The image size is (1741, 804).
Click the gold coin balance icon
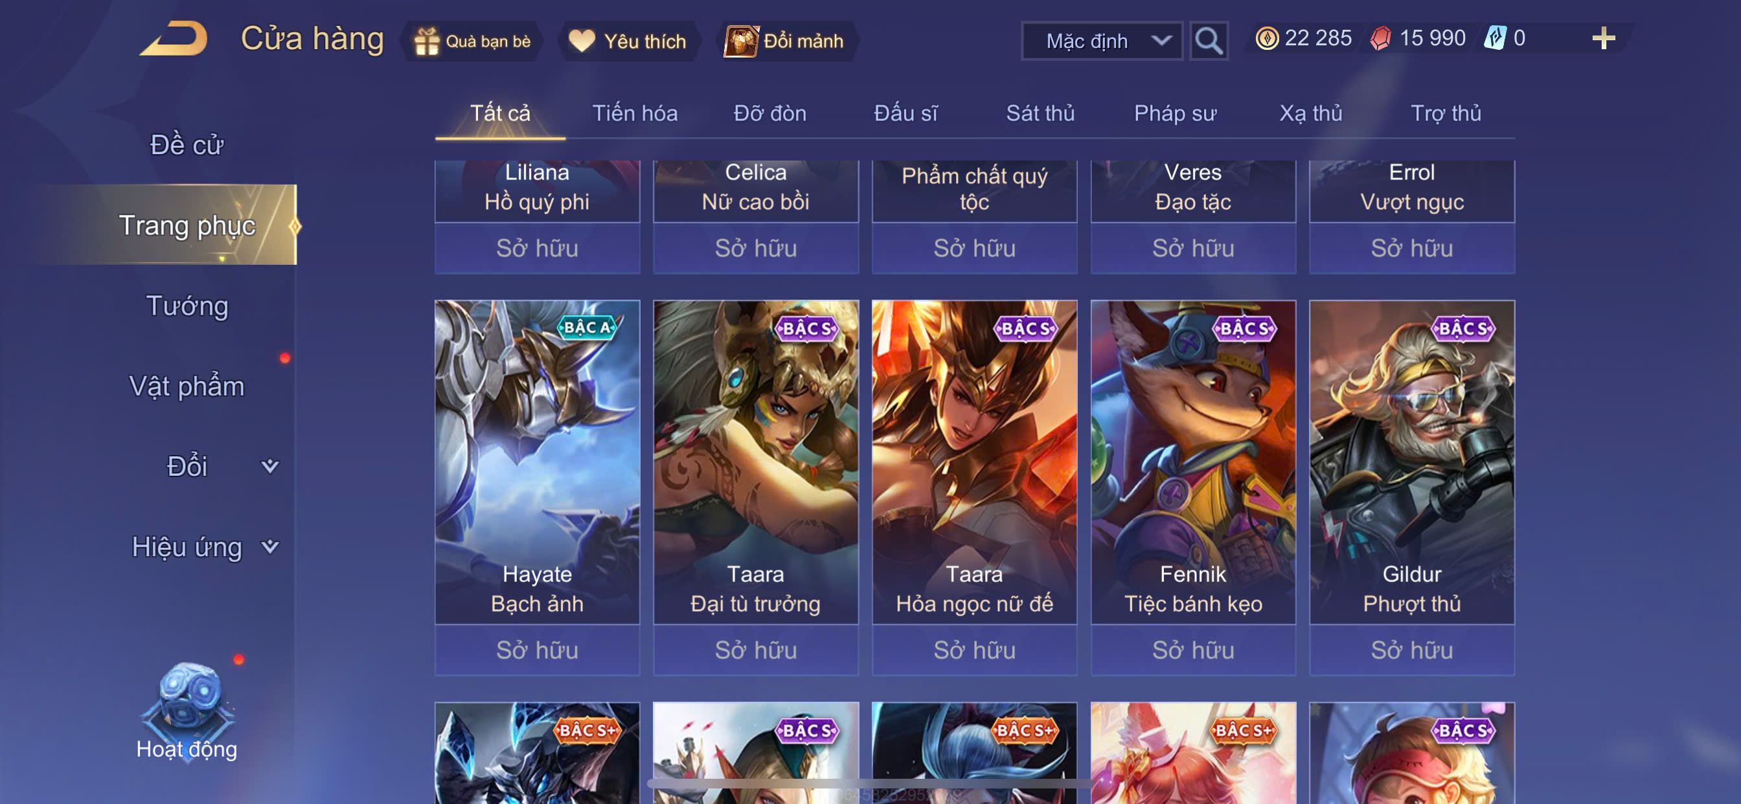pos(1266,38)
